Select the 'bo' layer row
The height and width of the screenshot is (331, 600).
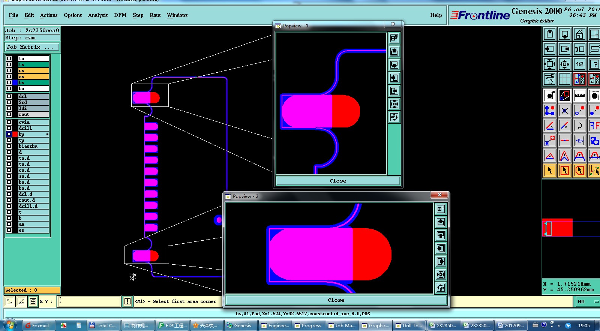33,88
